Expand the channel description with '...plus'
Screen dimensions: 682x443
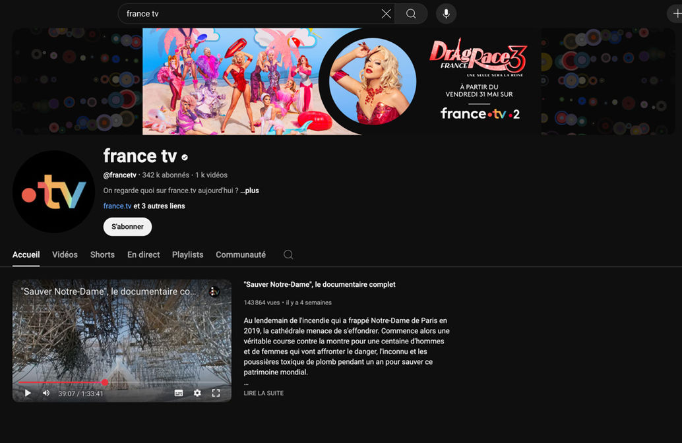pyautogui.click(x=250, y=191)
